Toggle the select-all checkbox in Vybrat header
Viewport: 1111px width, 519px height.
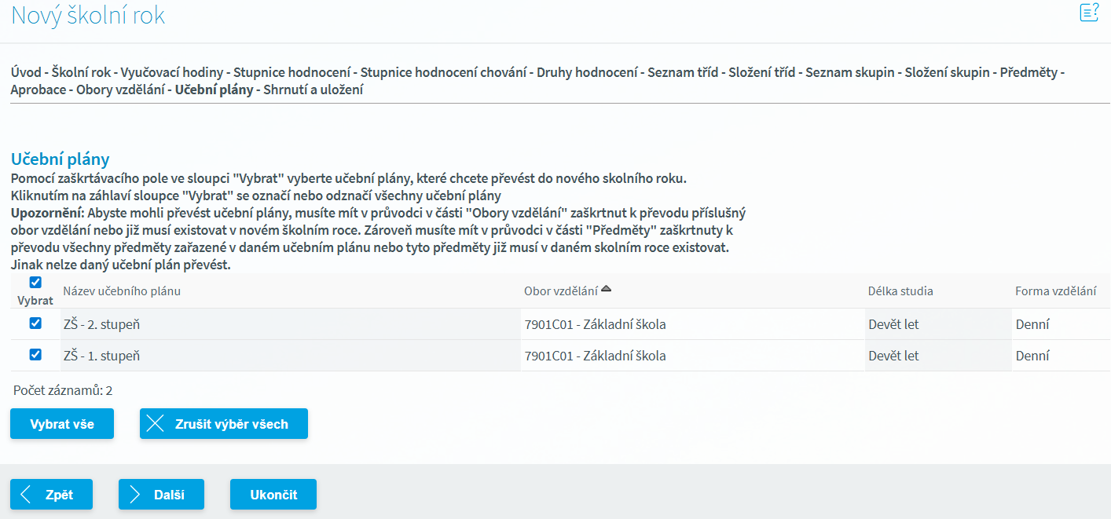click(x=35, y=283)
